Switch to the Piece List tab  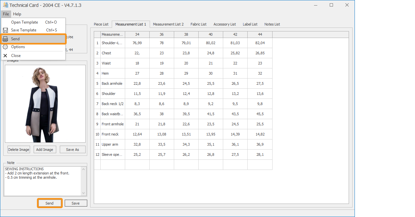coord(101,24)
